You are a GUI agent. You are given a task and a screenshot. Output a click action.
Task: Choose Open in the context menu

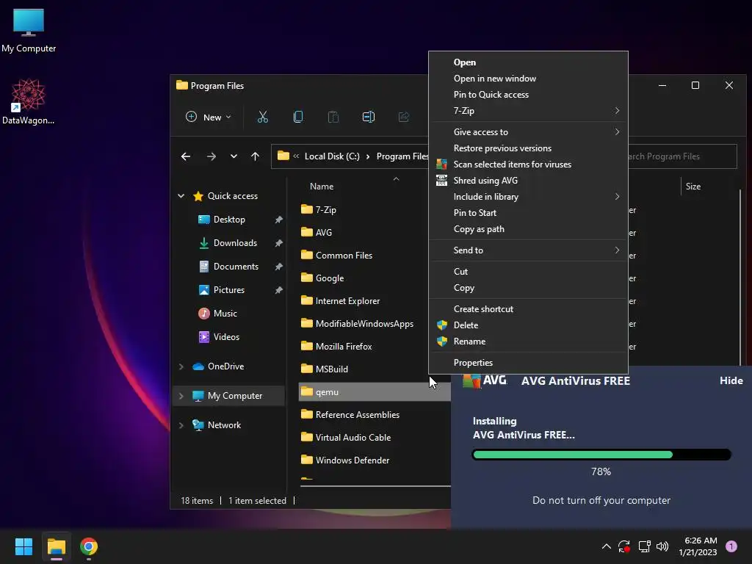[528, 62]
